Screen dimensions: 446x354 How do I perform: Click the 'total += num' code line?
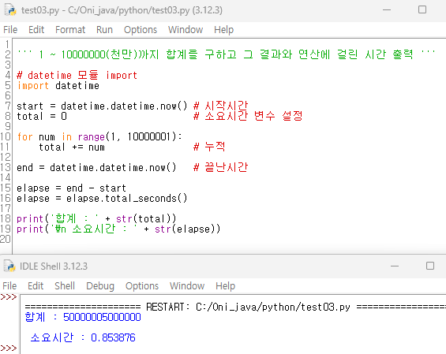[x=72, y=147]
